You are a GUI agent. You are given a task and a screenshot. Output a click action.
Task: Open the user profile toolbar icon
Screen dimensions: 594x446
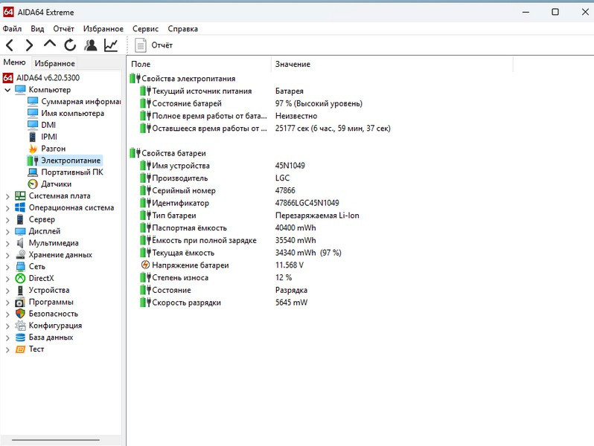click(91, 45)
